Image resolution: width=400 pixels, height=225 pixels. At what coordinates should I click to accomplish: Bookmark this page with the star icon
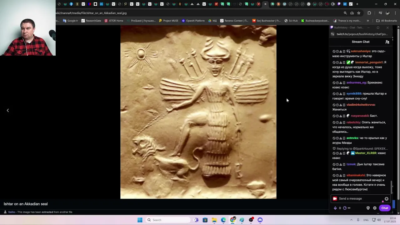[359, 13]
